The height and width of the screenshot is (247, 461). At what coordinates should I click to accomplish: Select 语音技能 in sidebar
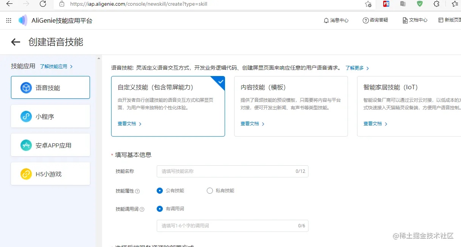50,88
